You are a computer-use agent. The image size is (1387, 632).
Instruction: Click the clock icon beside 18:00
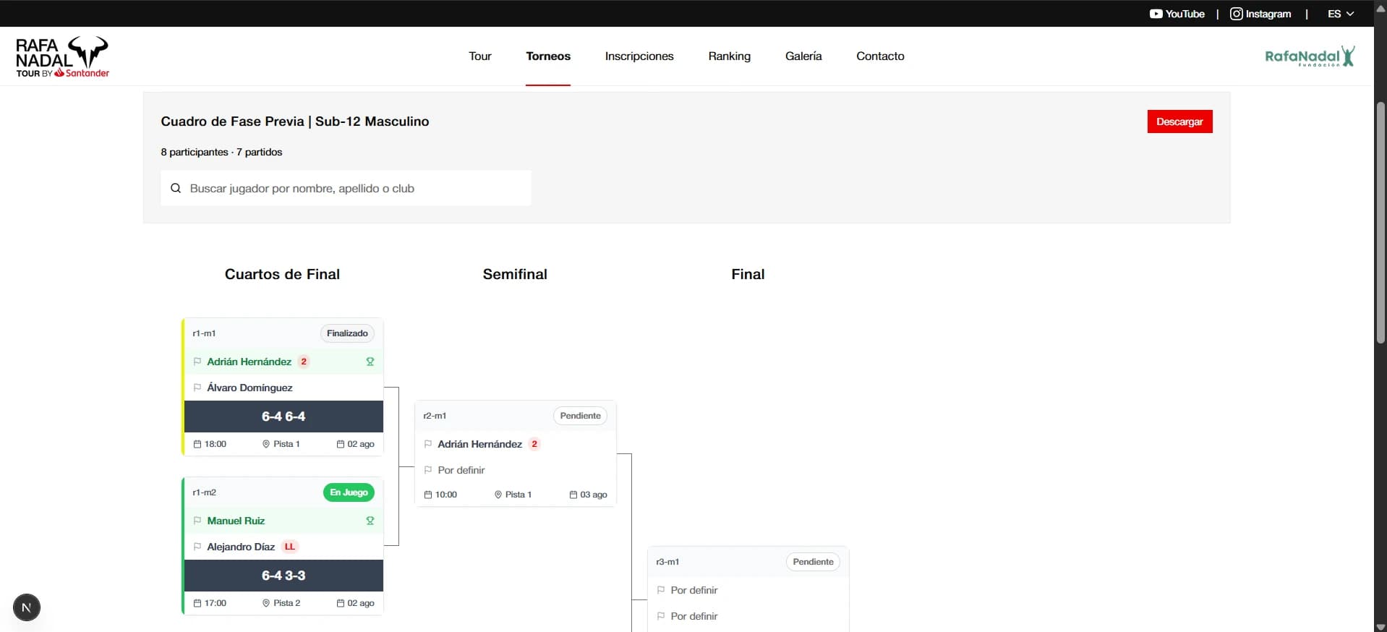(x=197, y=444)
